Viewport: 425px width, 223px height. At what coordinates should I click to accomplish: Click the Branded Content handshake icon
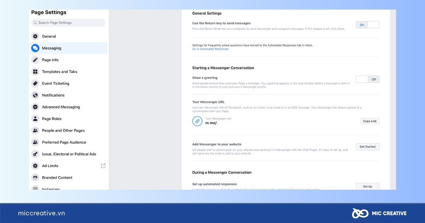35,178
